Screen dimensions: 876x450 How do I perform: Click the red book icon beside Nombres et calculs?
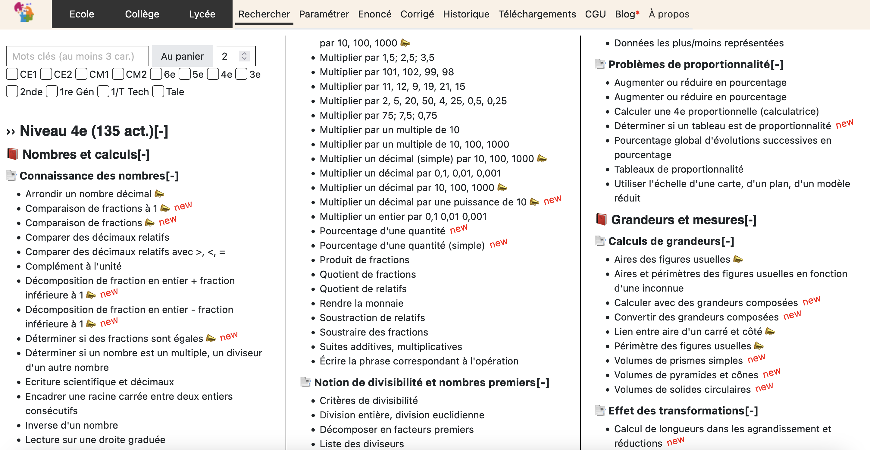(x=13, y=154)
